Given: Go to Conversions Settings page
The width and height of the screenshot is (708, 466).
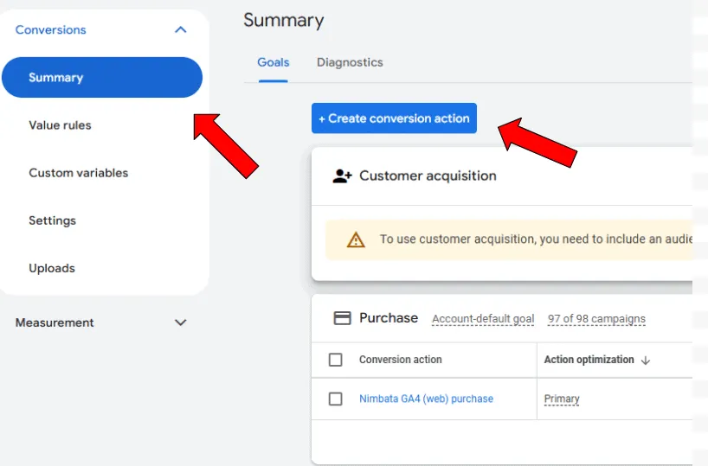Looking at the screenshot, I should point(53,220).
